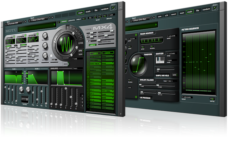Click the Quantizer piano keyboard icon
Image resolution: width=228 pixels, height=142 pixels.
(160, 60)
